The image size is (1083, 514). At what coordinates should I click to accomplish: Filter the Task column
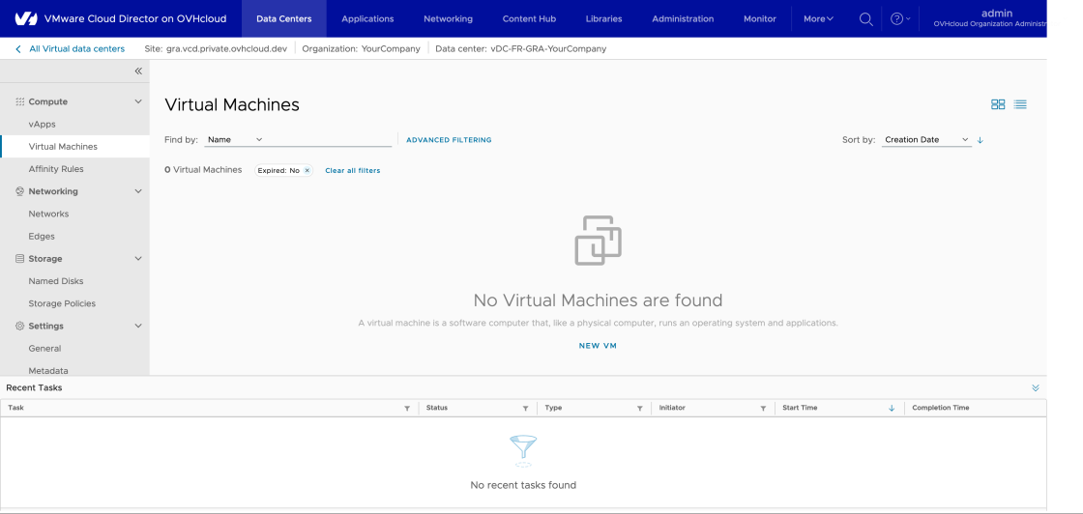[x=407, y=409]
